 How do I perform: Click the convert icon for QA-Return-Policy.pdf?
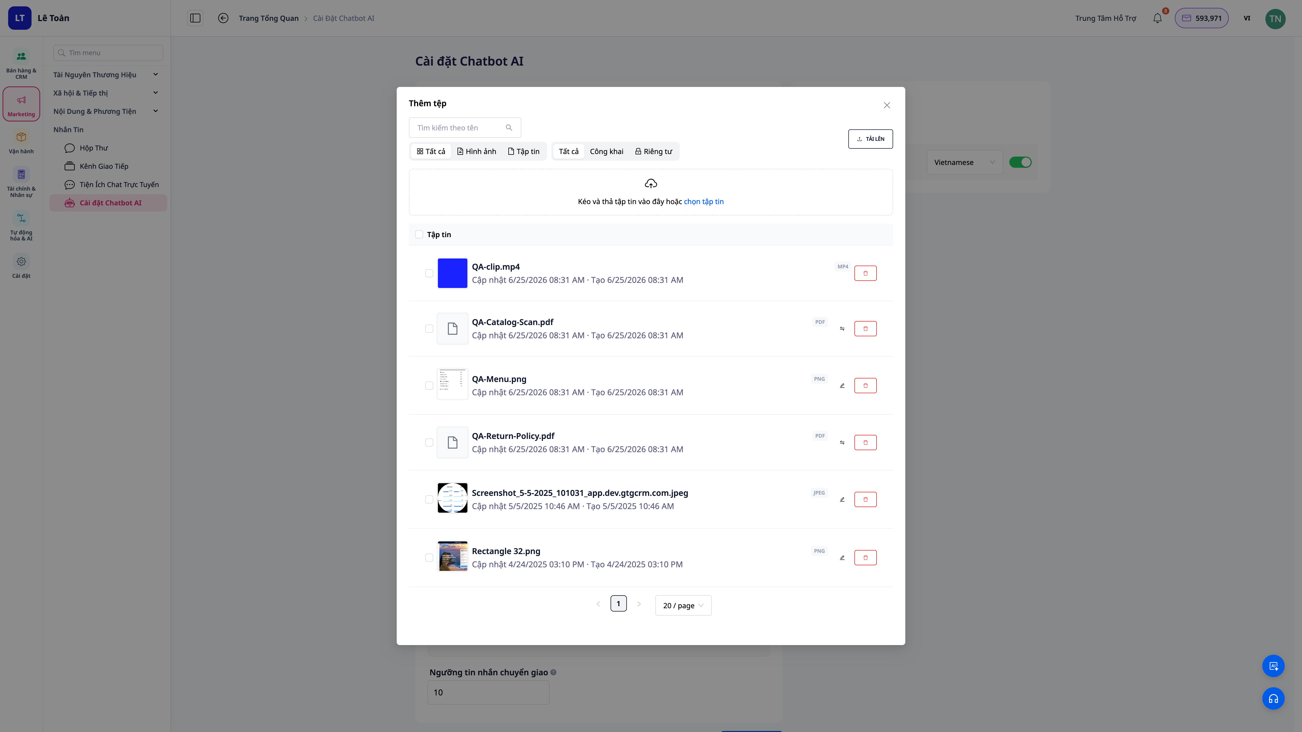click(842, 443)
